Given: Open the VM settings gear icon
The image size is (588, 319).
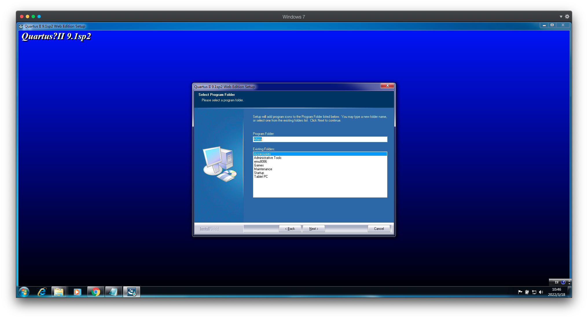Looking at the screenshot, I should point(567,17).
